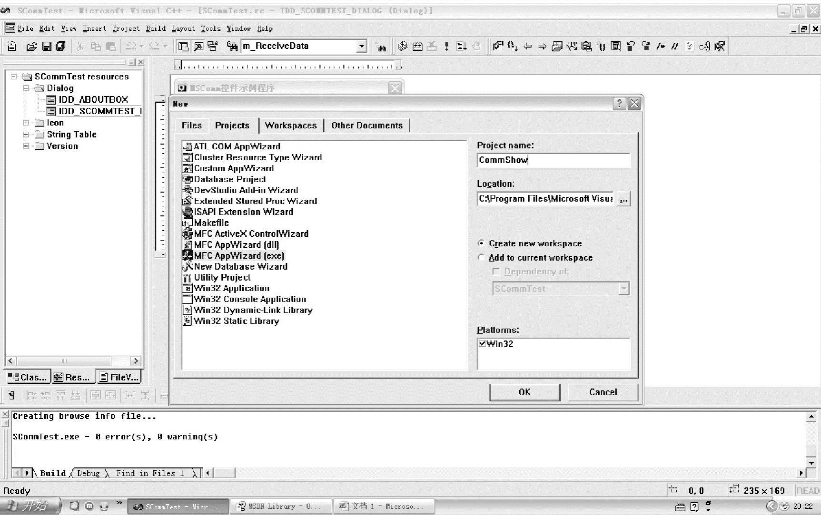Open the SCommTest dependency dropdown
This screenshot has height=515, width=821.
(x=623, y=289)
